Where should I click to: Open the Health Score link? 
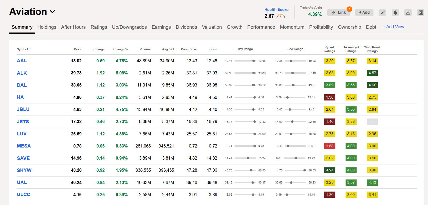click(277, 10)
